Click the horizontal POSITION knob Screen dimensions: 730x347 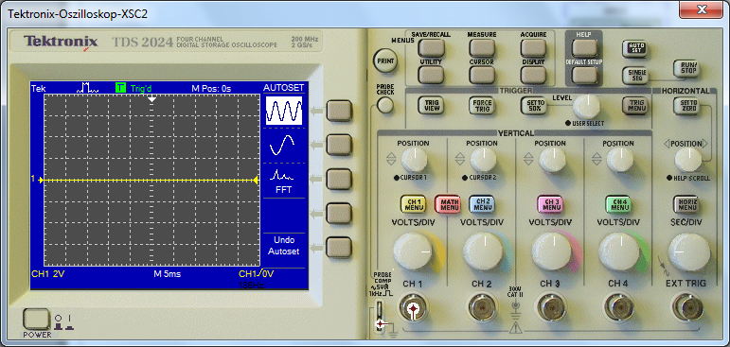687,160
